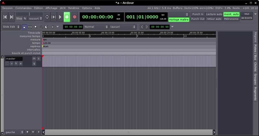The image size is (259, 136).
Task: Play the selected range button
Action: click(x=54, y=17)
